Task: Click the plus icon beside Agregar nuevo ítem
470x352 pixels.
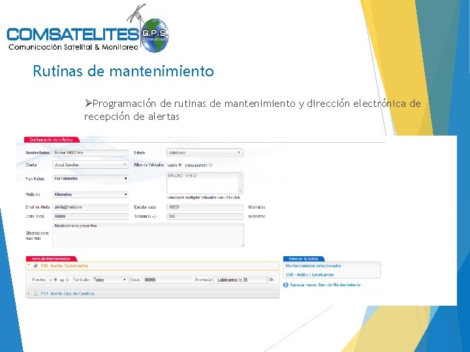Action: 286,285
